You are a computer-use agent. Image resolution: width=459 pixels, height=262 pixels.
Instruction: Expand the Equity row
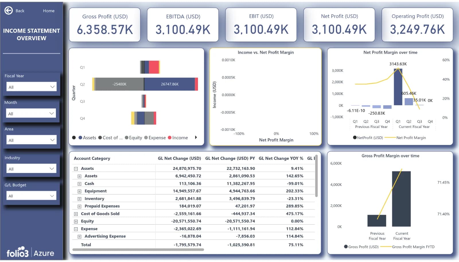point(76,222)
